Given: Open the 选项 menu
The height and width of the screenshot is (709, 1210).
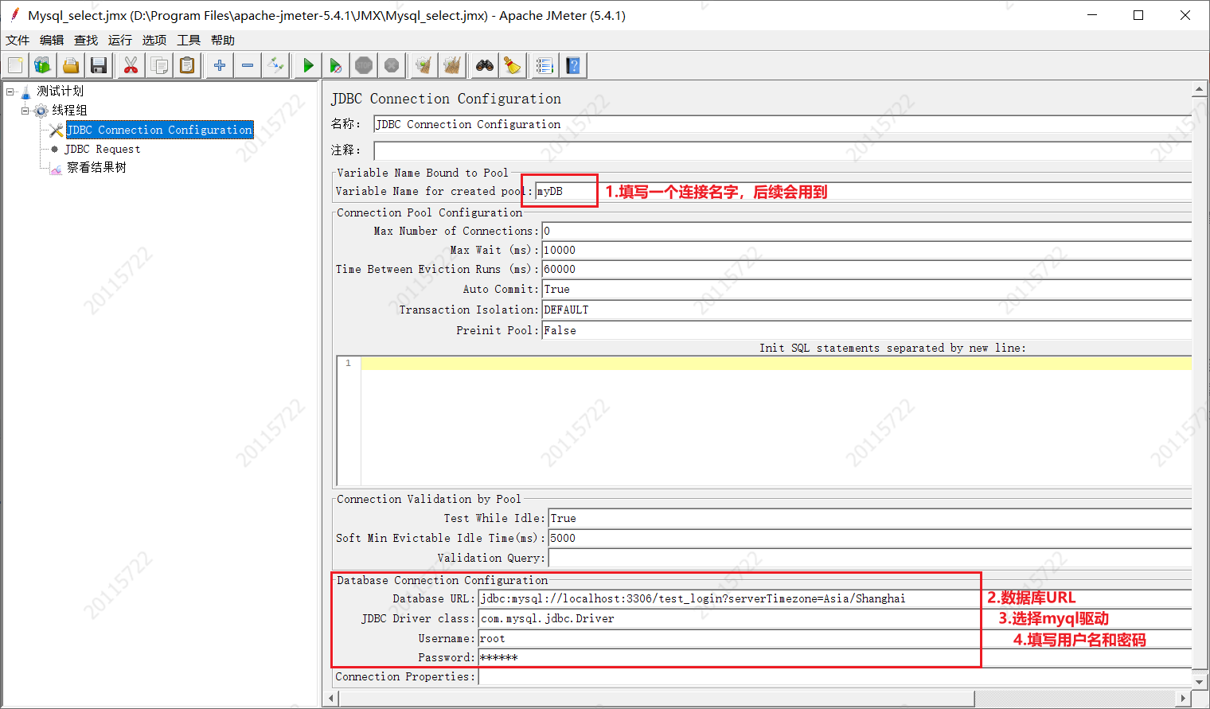Looking at the screenshot, I should [x=154, y=40].
